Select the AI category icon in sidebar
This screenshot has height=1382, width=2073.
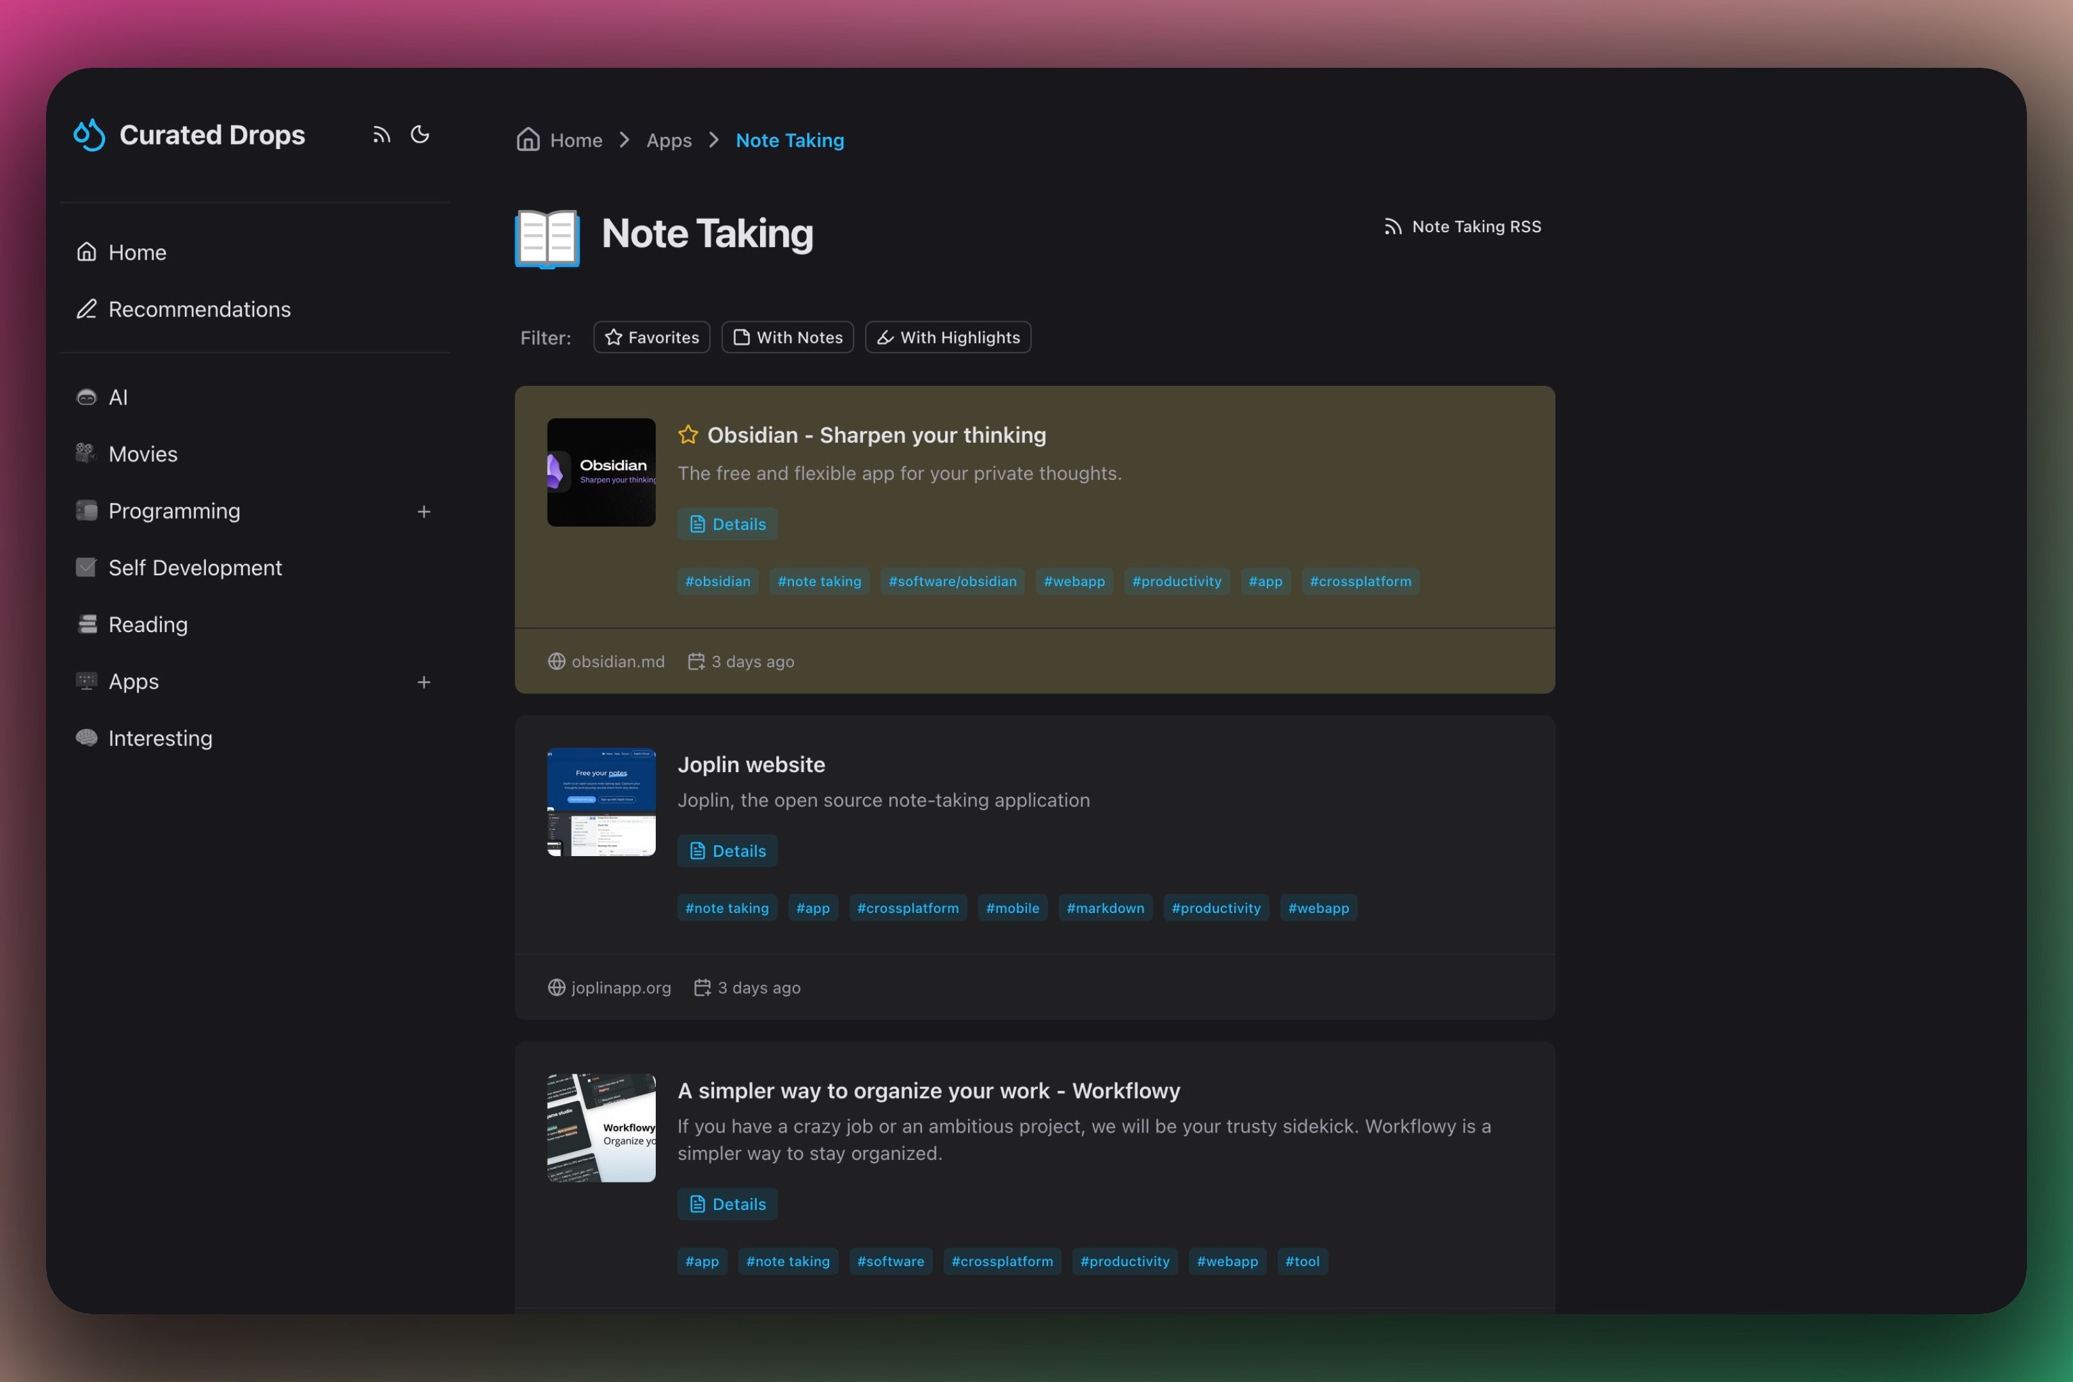coord(86,397)
